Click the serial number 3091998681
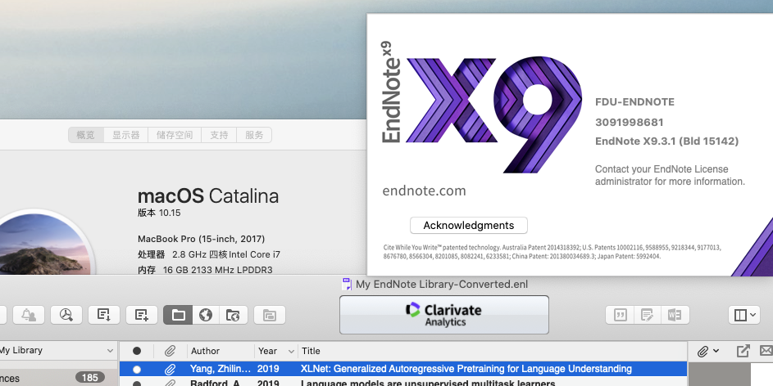773x386 pixels. pos(629,122)
